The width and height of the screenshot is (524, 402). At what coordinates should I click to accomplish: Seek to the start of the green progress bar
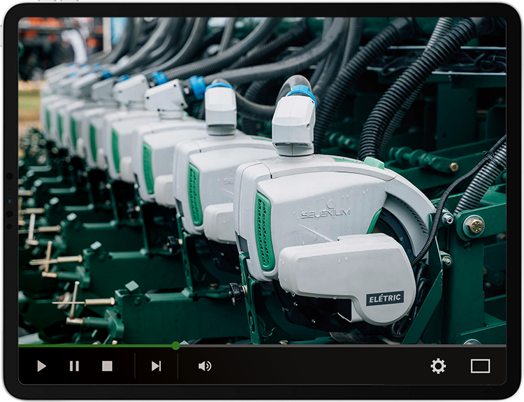pos(20,345)
